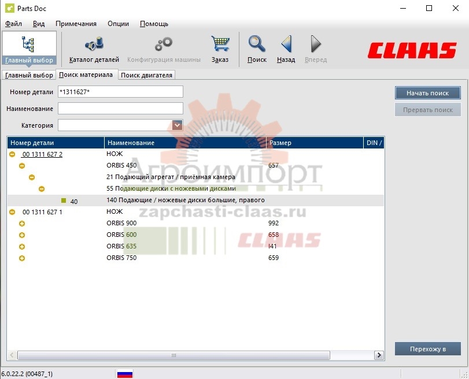Expand the ORBIS 750 node
The image size is (469, 379).
pos(22,258)
